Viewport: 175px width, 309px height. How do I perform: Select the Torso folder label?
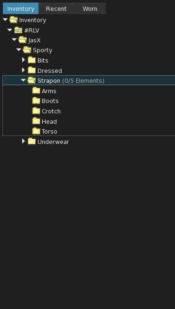pyautogui.click(x=49, y=131)
